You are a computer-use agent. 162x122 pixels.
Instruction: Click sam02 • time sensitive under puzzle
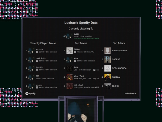(83, 36)
